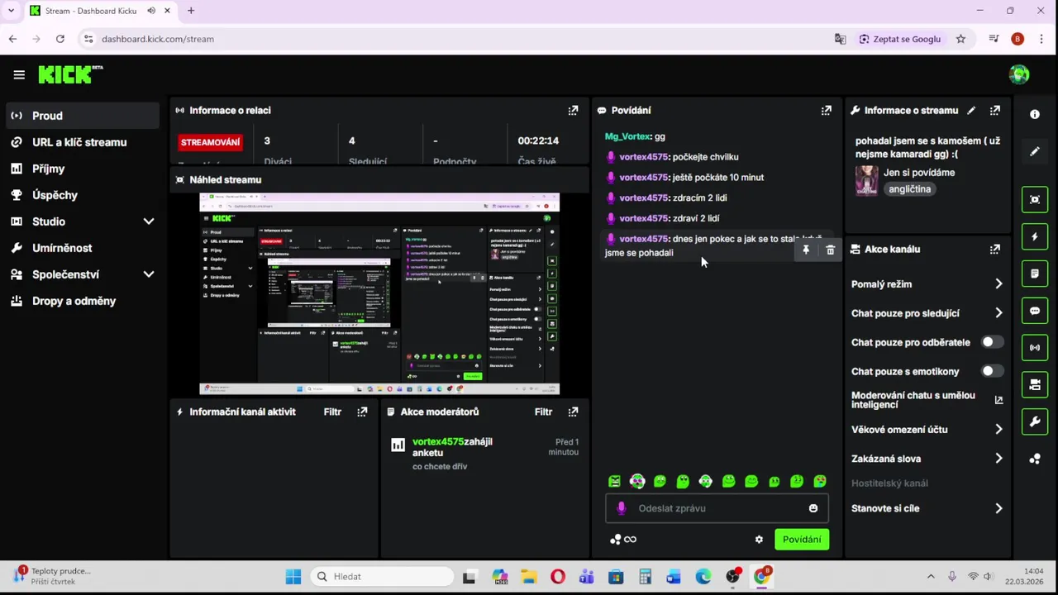
Task: Click the green Povídání send button
Action: (802, 540)
